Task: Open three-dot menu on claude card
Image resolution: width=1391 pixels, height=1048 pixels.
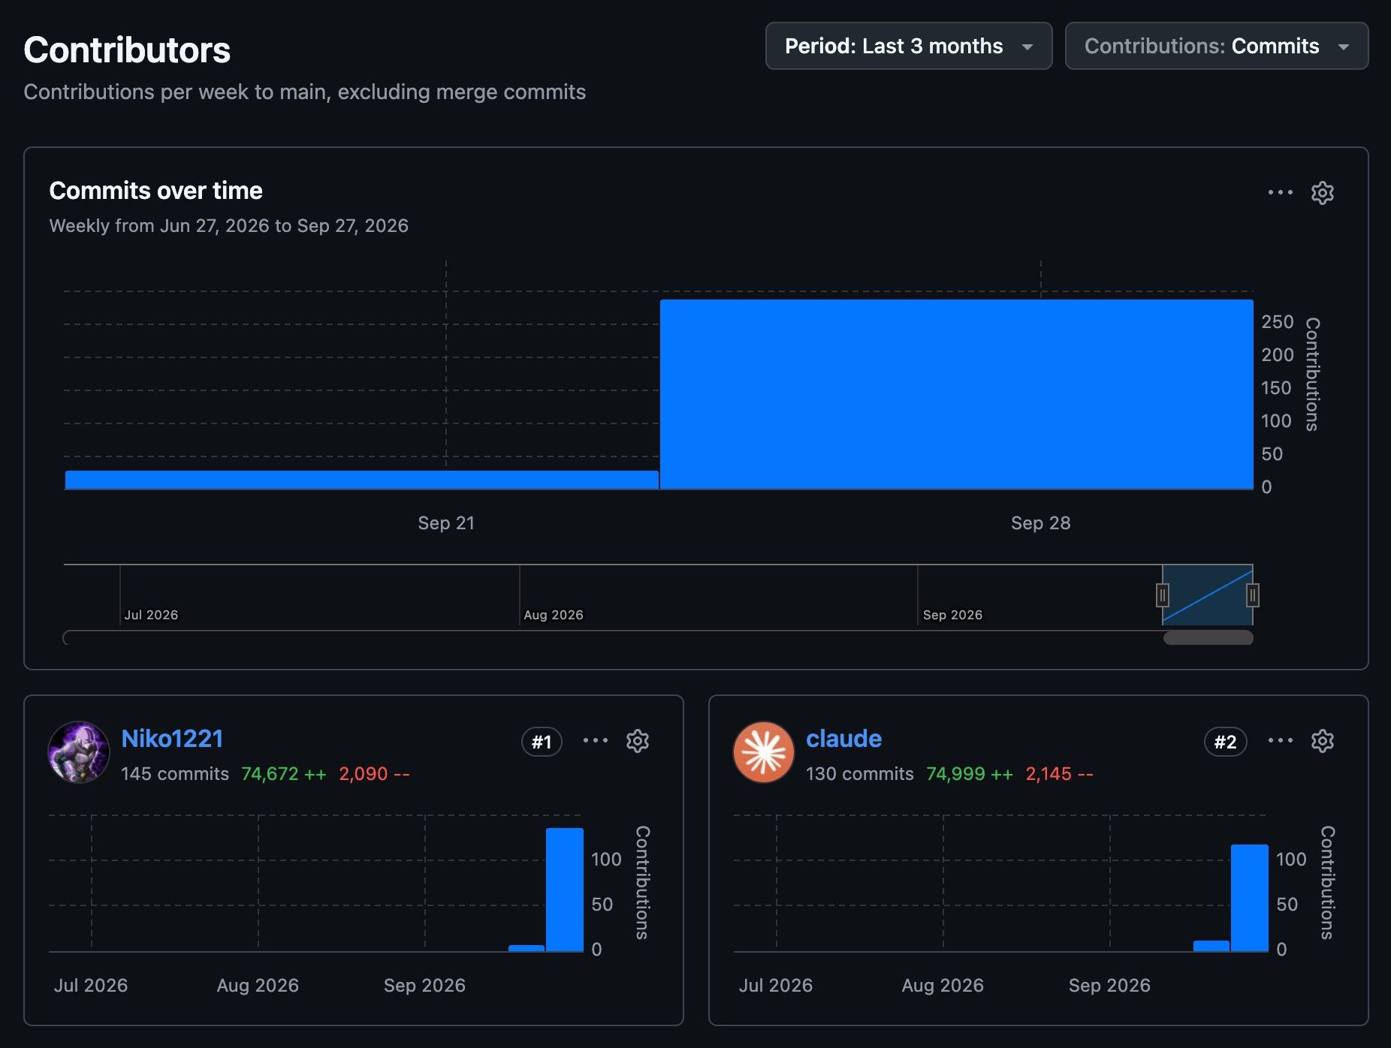Action: (1281, 740)
